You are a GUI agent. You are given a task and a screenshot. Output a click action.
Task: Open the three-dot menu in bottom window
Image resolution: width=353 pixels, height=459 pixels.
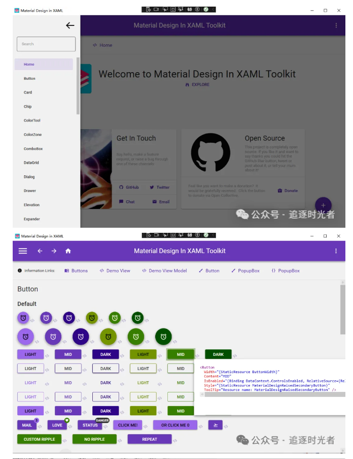click(x=336, y=251)
